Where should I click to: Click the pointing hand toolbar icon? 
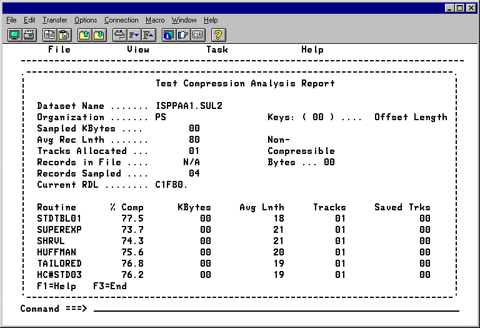(183, 35)
